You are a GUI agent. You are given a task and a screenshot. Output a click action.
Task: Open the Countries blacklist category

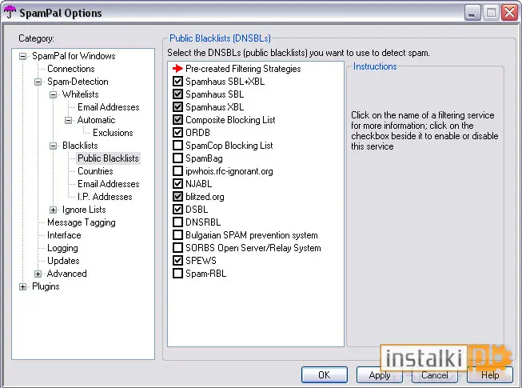95,171
